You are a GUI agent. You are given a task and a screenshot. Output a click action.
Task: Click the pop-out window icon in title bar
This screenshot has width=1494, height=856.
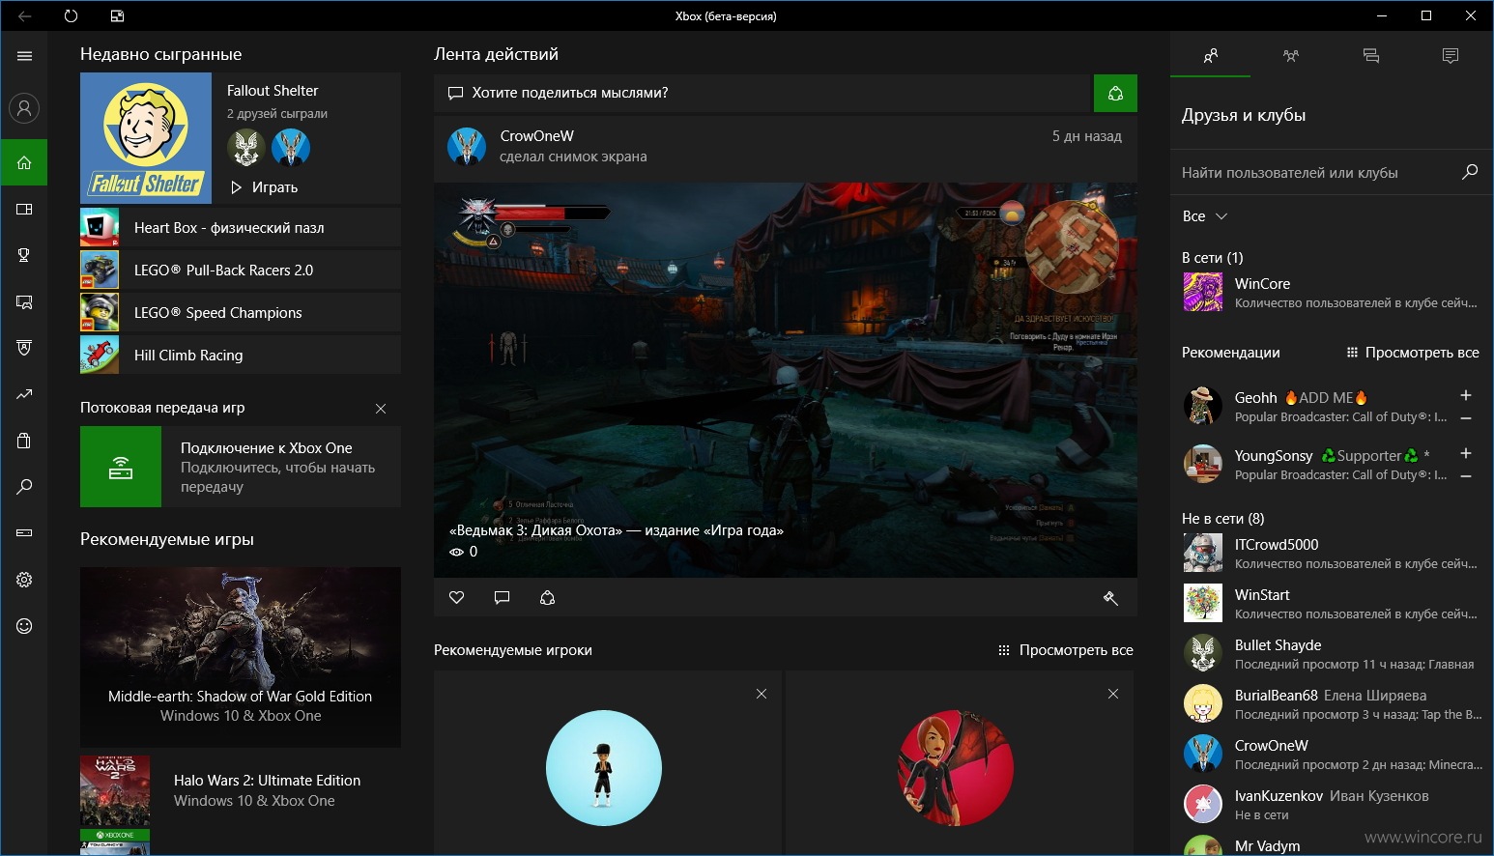[x=117, y=15]
